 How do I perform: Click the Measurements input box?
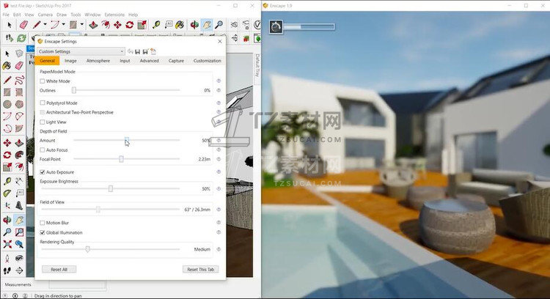point(77,284)
